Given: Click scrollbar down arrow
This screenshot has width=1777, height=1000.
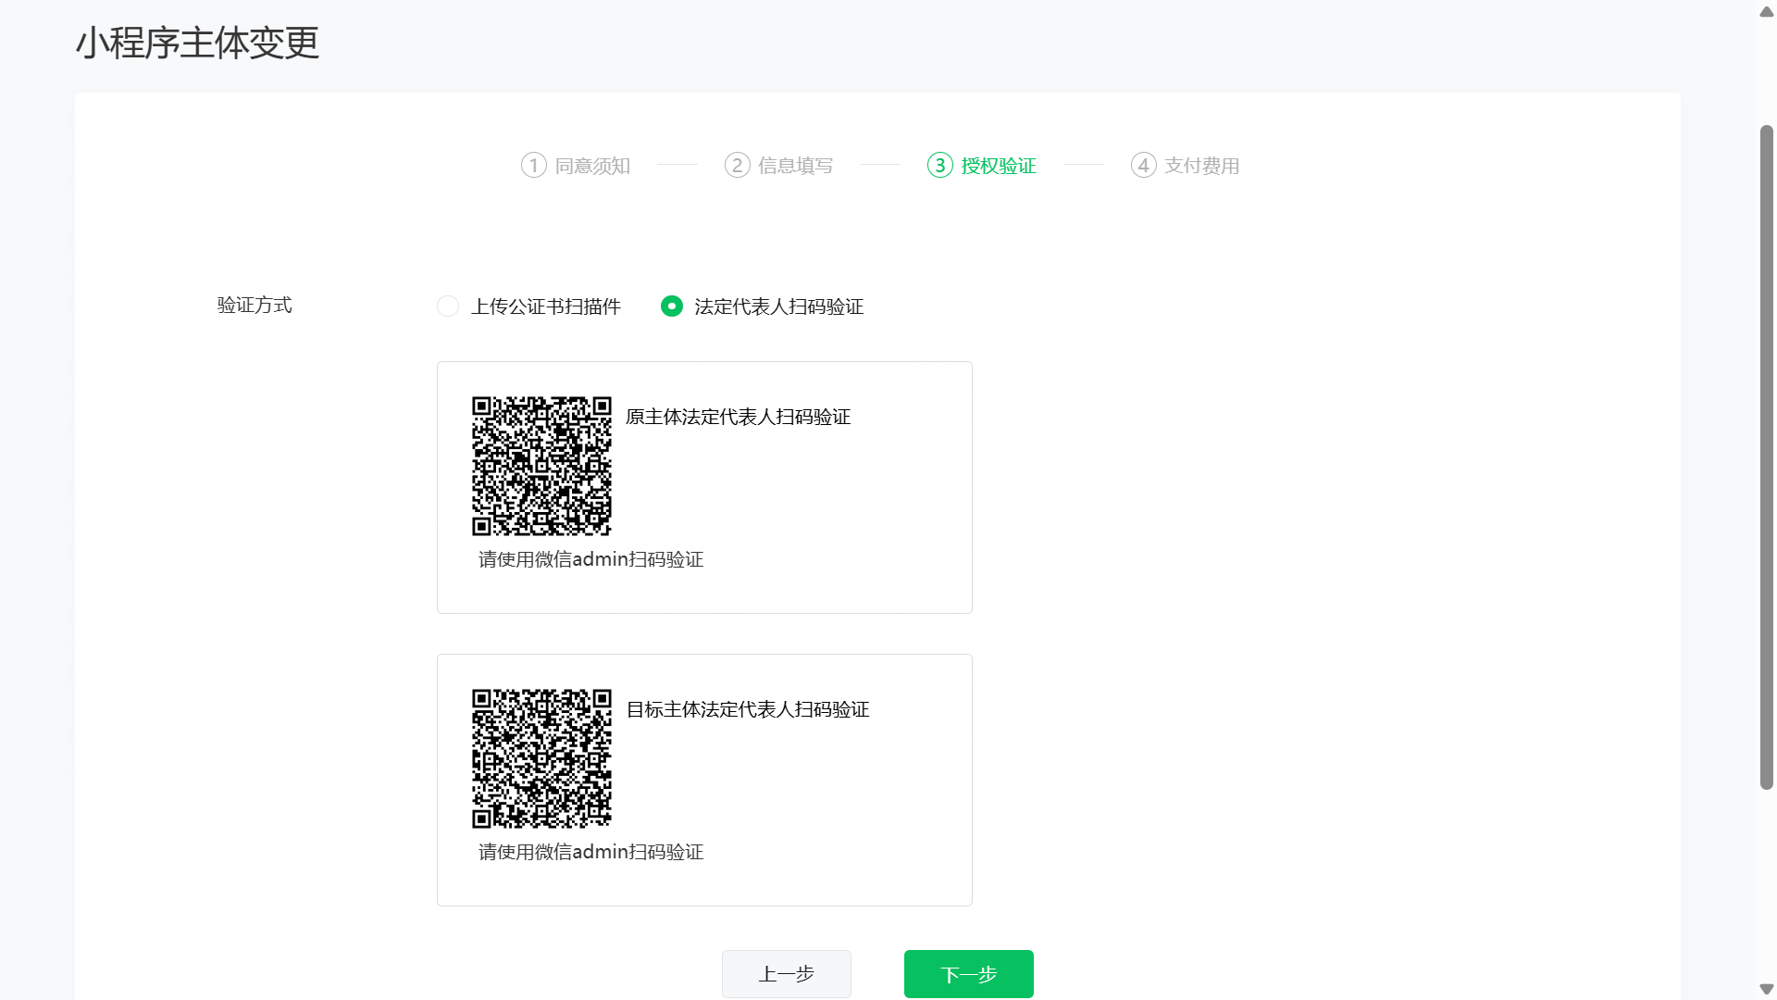Looking at the screenshot, I should pos(1766,989).
